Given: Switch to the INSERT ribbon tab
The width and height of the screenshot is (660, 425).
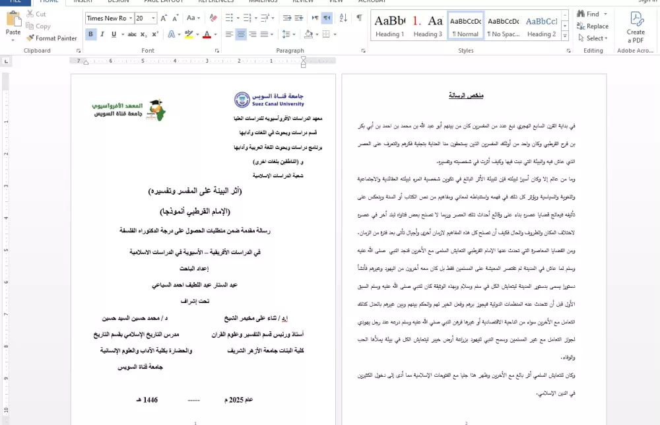Looking at the screenshot, I should [x=82, y=2].
